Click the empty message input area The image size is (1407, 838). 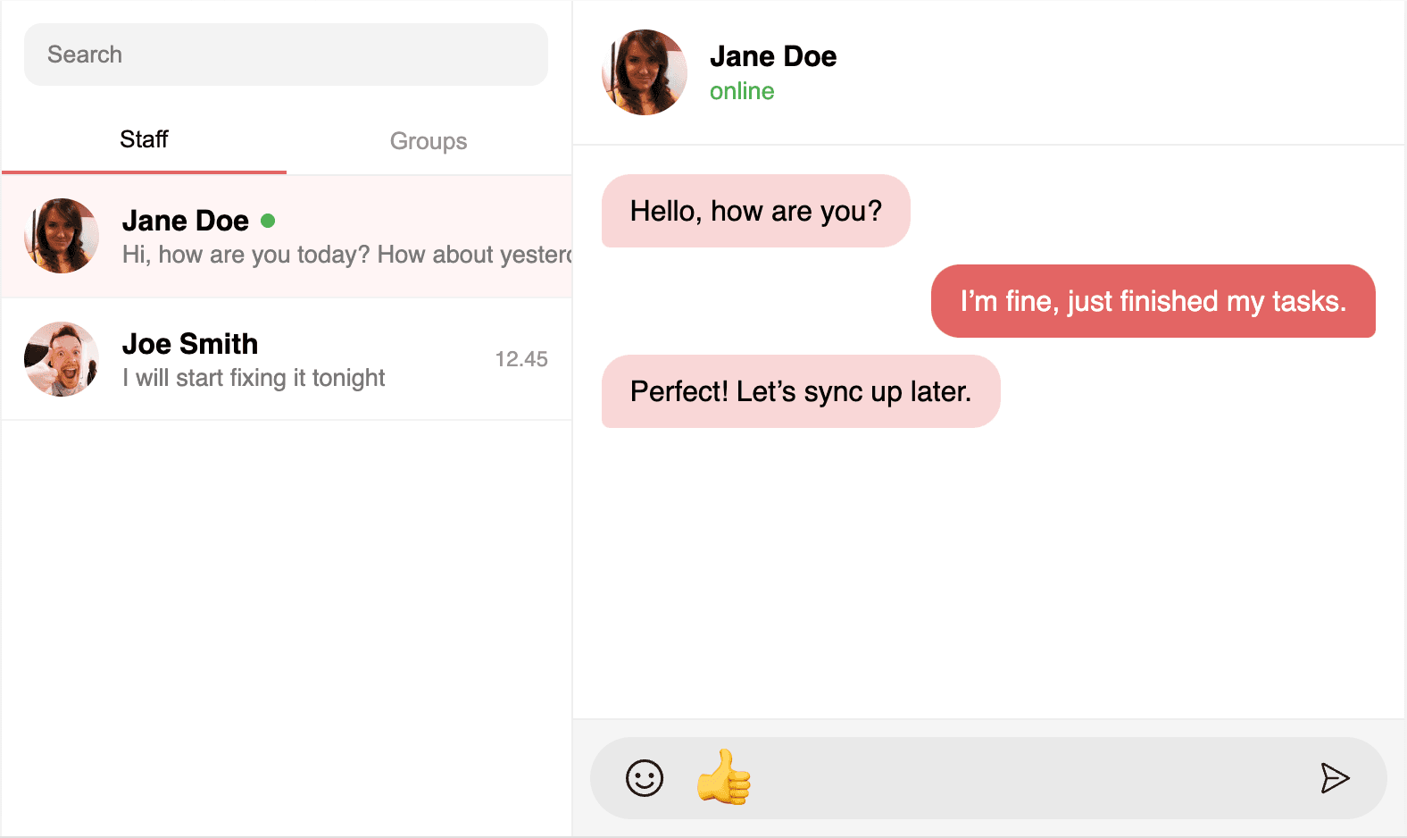coord(1027,778)
